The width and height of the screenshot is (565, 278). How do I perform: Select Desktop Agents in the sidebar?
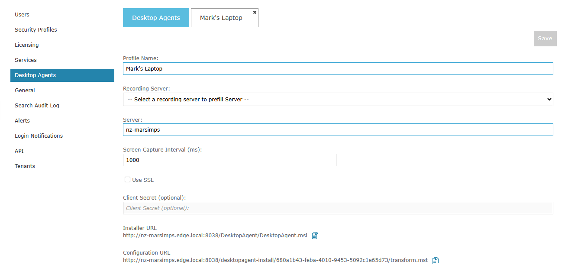[x=62, y=75]
